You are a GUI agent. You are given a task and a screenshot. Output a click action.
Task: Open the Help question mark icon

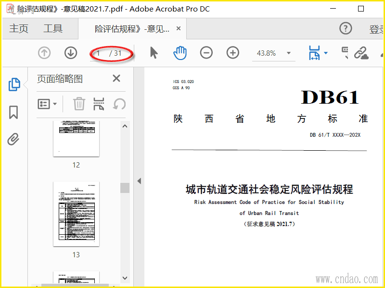pyautogui.click(x=346, y=28)
